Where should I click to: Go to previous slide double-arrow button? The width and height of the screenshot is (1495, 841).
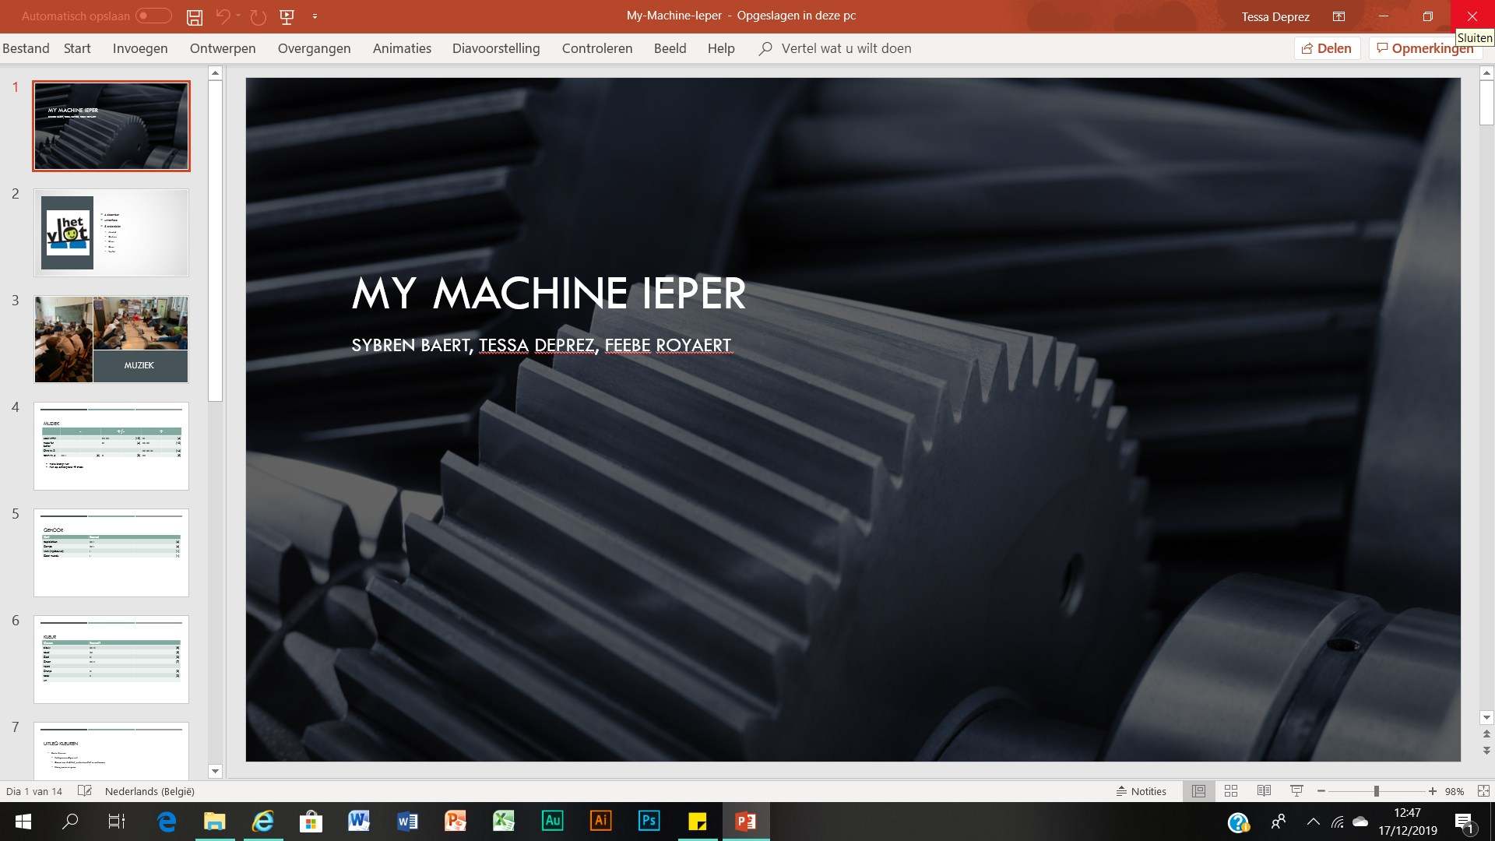click(x=1486, y=734)
